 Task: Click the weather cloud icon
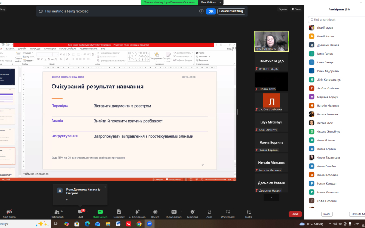302,224
